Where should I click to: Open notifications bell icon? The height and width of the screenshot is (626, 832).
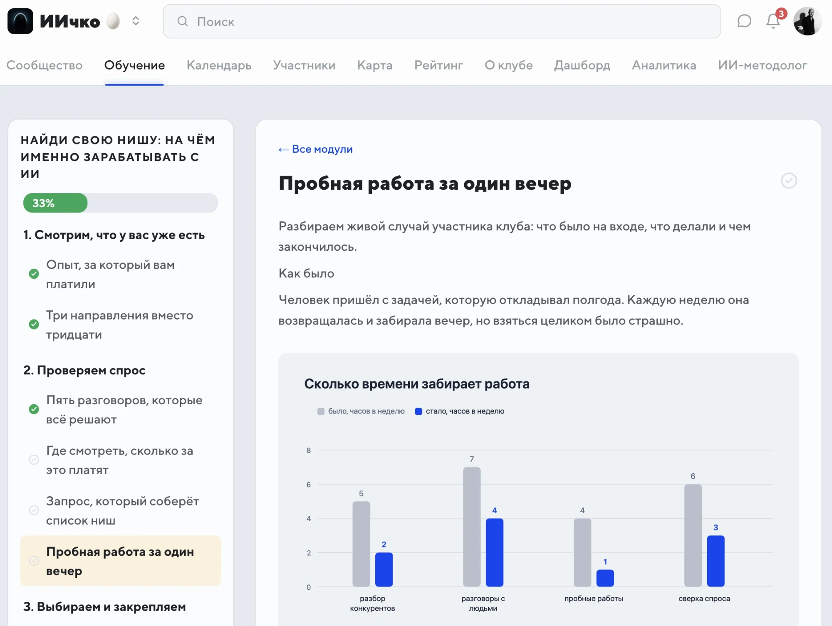[773, 21]
